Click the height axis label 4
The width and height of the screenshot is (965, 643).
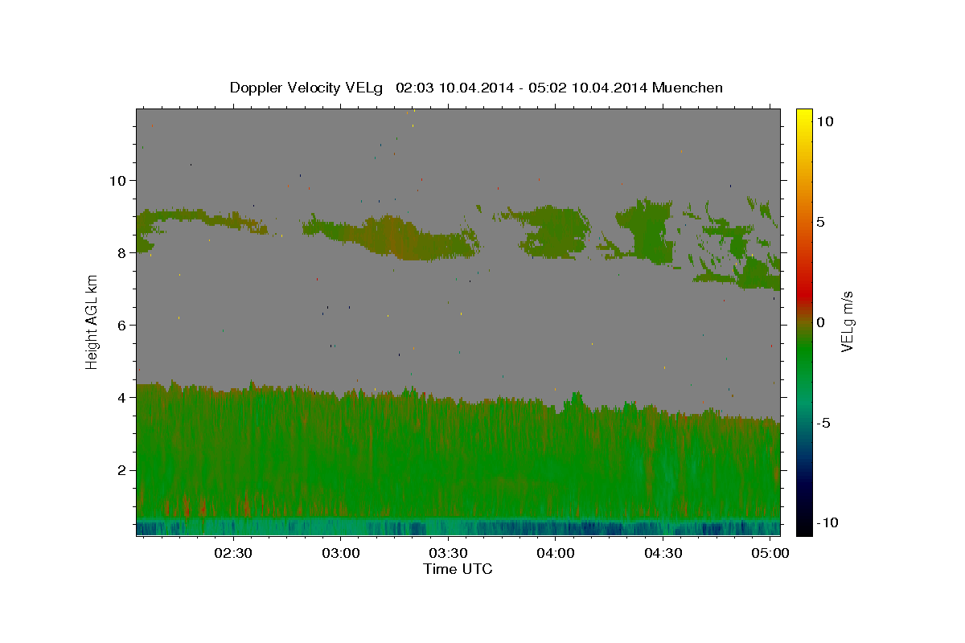tap(122, 397)
